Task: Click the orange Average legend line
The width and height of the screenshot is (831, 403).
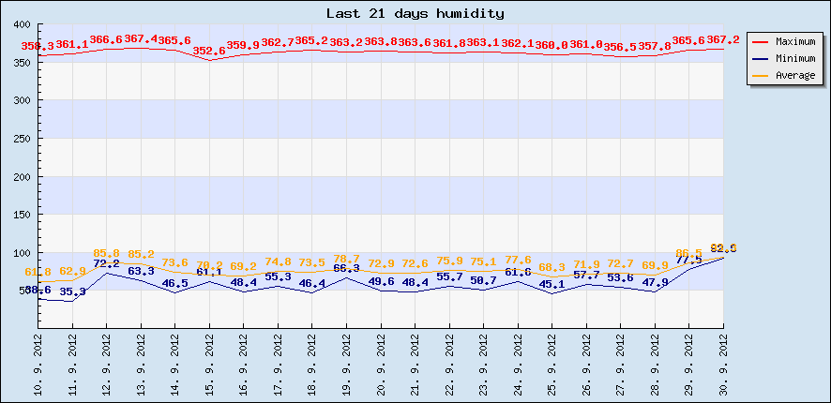Action: click(760, 75)
